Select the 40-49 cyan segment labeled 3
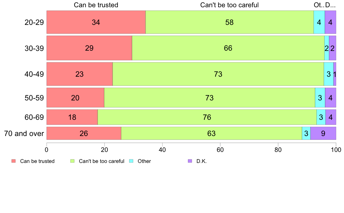This screenshot has width=344, height=213. click(x=329, y=74)
